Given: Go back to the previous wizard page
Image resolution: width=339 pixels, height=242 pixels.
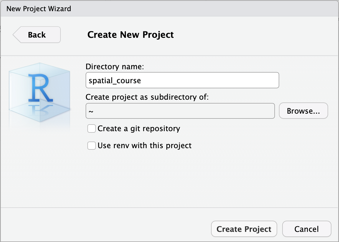Looking at the screenshot, I should (37, 35).
